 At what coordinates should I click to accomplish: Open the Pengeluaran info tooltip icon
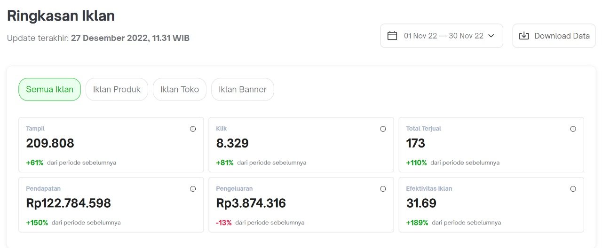tap(383, 189)
